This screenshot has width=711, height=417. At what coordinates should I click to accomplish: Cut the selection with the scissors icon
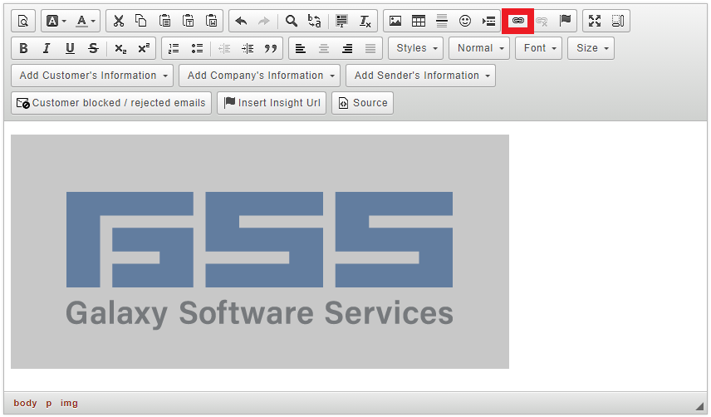[118, 21]
